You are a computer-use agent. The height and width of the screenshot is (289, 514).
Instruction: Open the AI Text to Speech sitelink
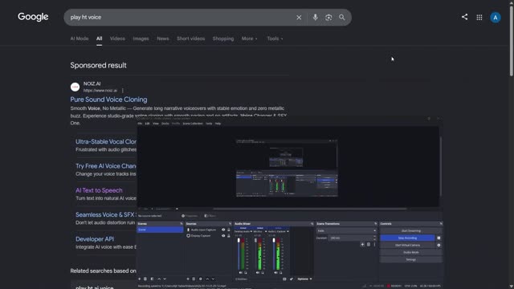point(99,190)
